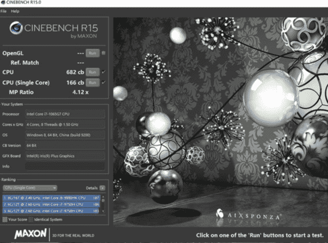This screenshot has width=328, height=243.
Task: Click the ranking list scroll down arrow
Action: click(103, 211)
